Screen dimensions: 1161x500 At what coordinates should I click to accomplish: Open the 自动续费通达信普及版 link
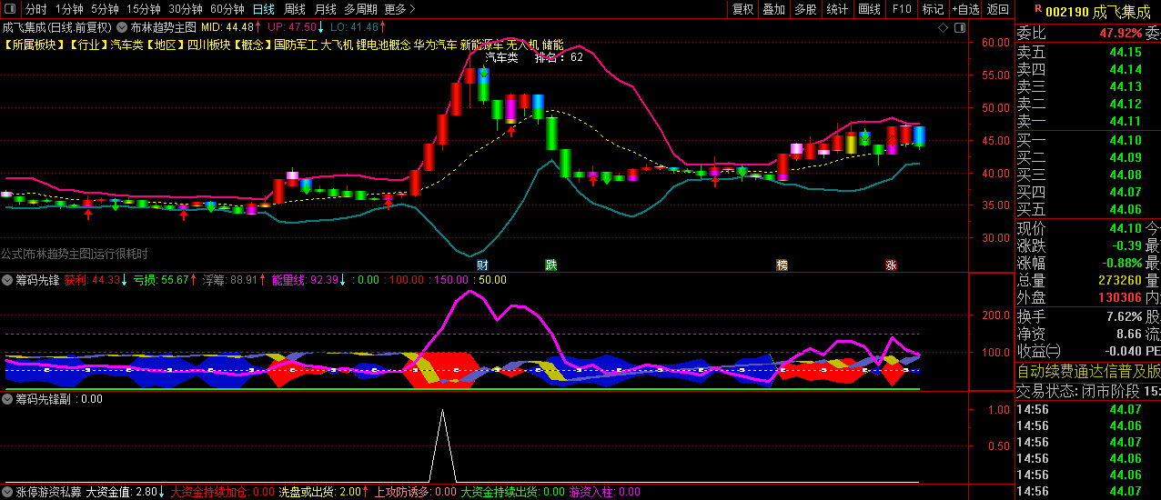click(1088, 371)
